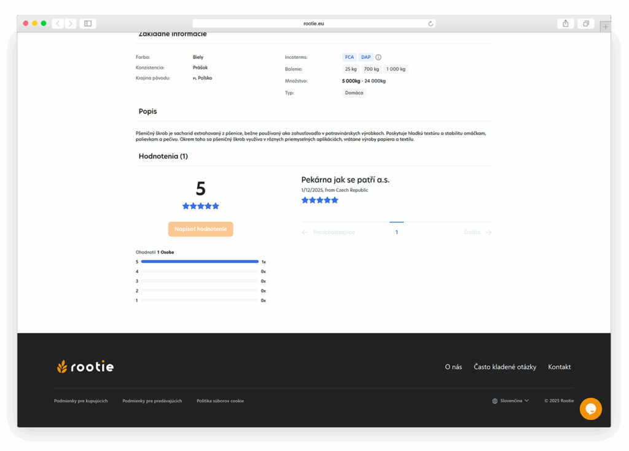Click the 5-star rating distribution bar
Image resolution: width=629 pixels, height=451 pixels.
(200, 261)
